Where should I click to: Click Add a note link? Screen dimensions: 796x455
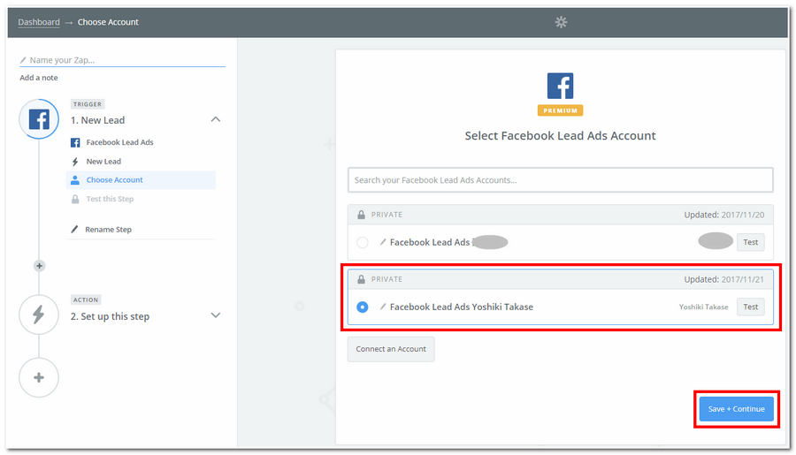39,78
